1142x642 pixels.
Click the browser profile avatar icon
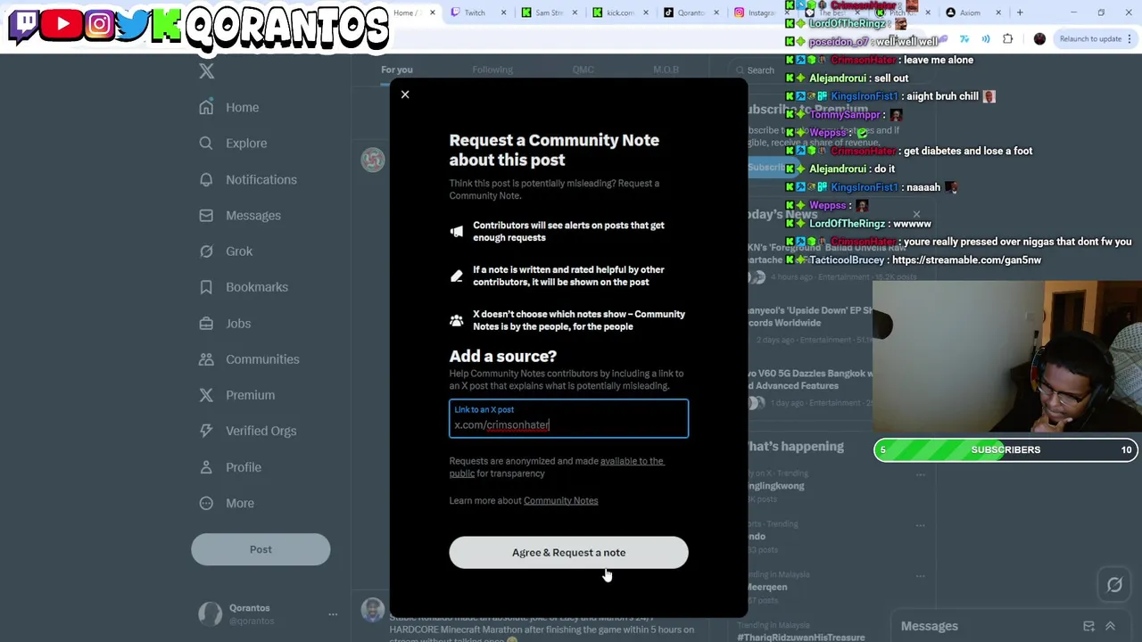click(1039, 38)
